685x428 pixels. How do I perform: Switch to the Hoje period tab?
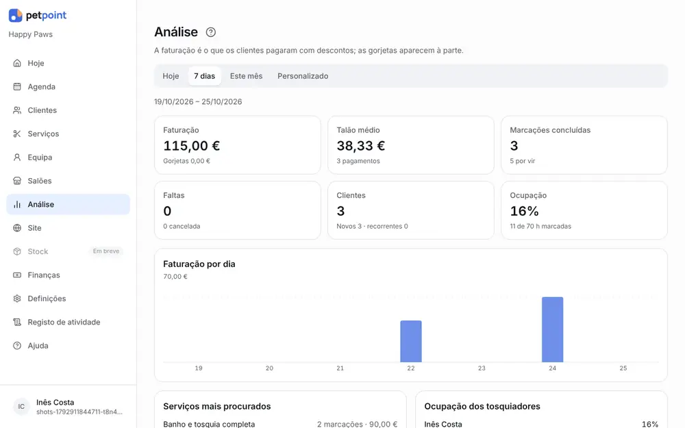click(171, 77)
